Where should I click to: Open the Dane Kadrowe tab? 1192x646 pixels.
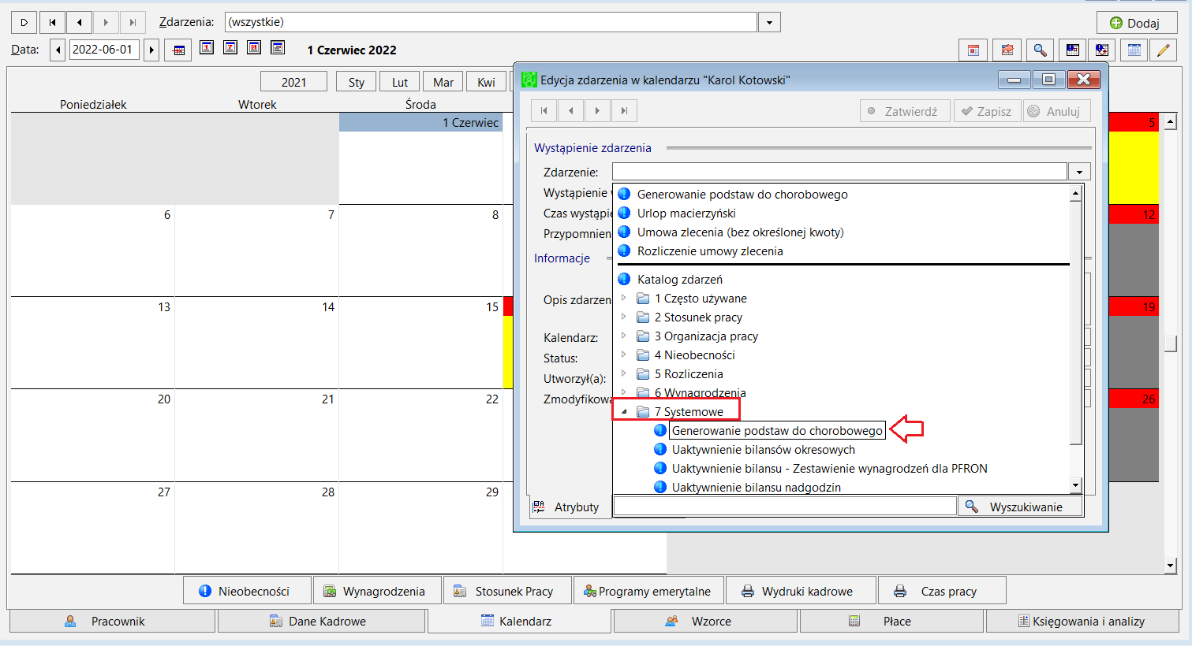[x=322, y=621]
